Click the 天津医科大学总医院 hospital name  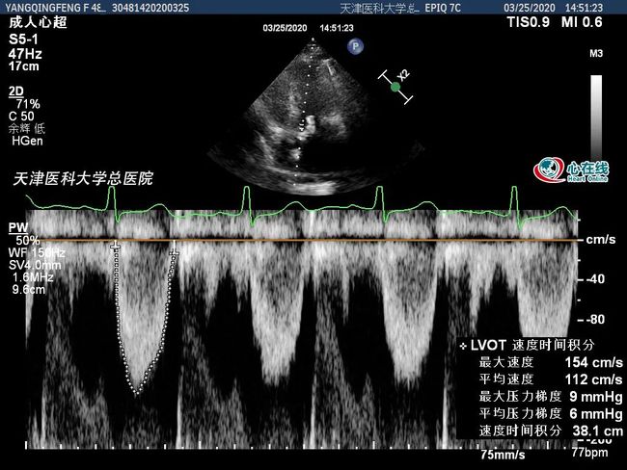[83, 178]
